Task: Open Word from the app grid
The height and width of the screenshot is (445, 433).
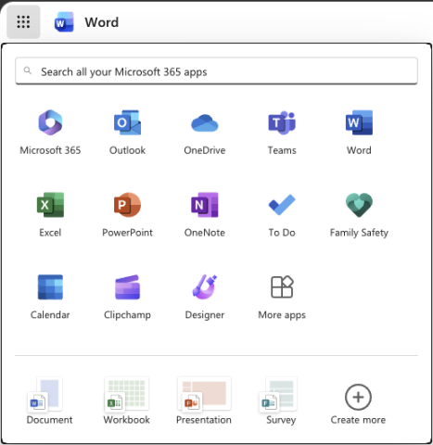Action: pyautogui.click(x=359, y=133)
